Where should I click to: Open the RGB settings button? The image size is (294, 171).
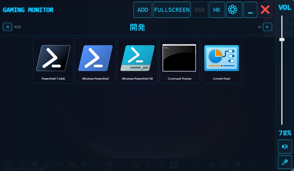[200, 10]
